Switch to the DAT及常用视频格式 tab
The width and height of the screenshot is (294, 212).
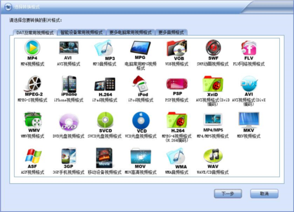click(x=35, y=32)
